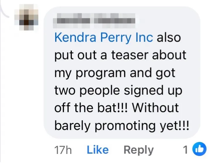The height and width of the screenshot is (163, 217).
Task: Reply to this comment
Action: 138,150
